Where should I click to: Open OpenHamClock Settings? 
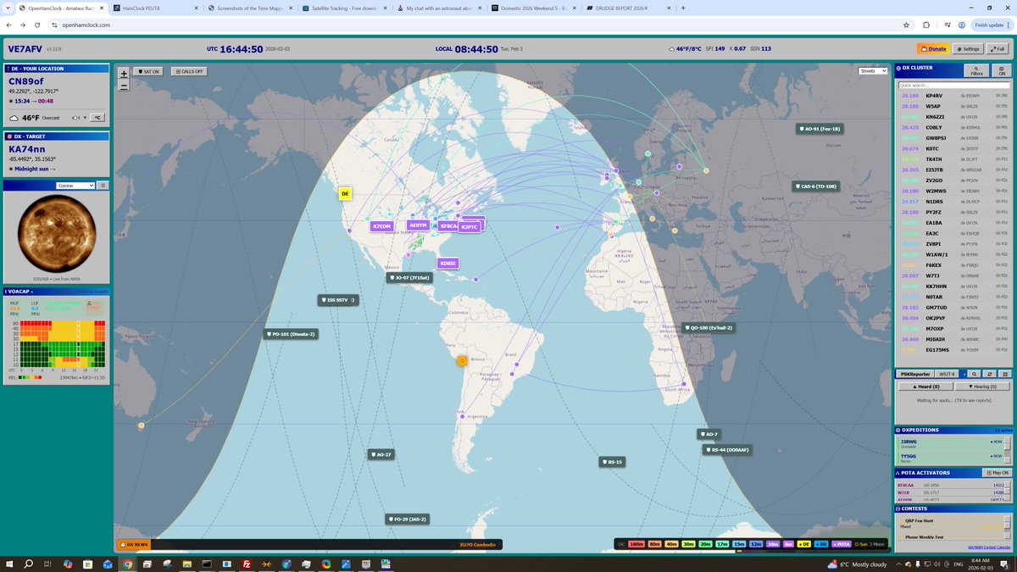click(x=967, y=49)
